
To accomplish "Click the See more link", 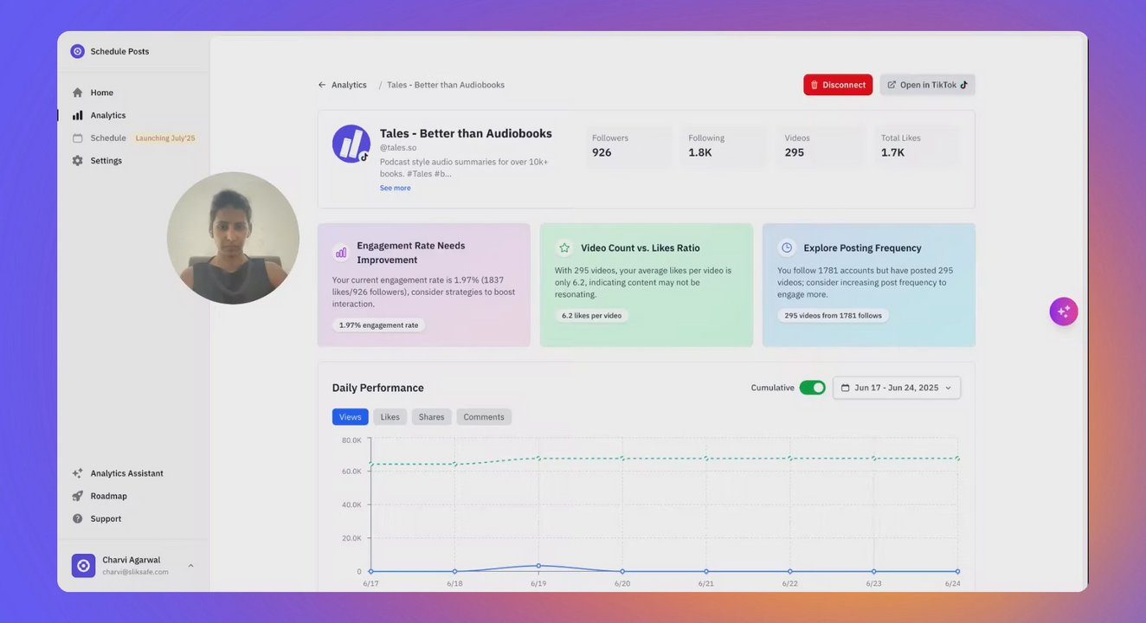I will [x=396, y=188].
